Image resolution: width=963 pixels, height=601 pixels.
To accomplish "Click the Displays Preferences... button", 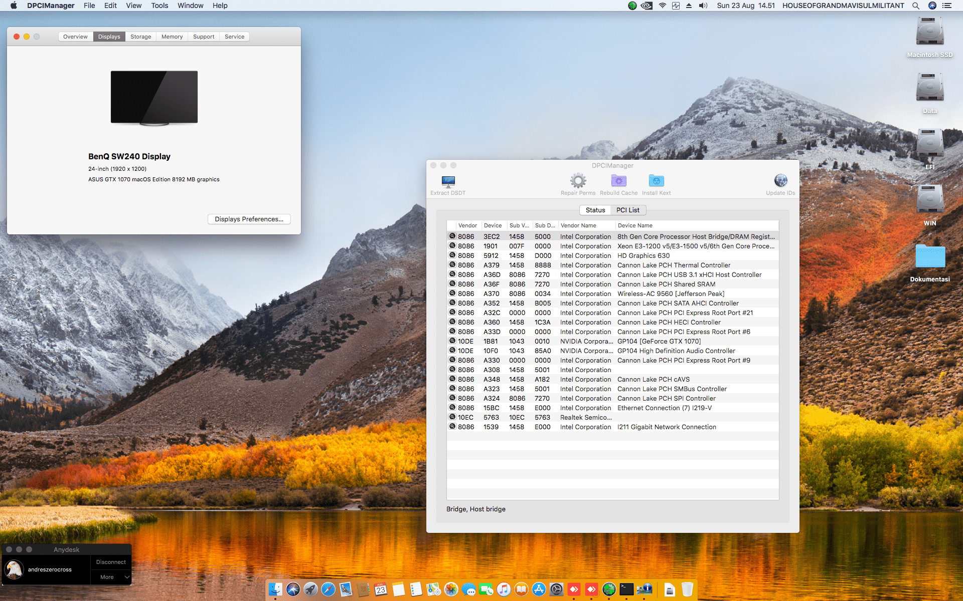I will pos(249,219).
